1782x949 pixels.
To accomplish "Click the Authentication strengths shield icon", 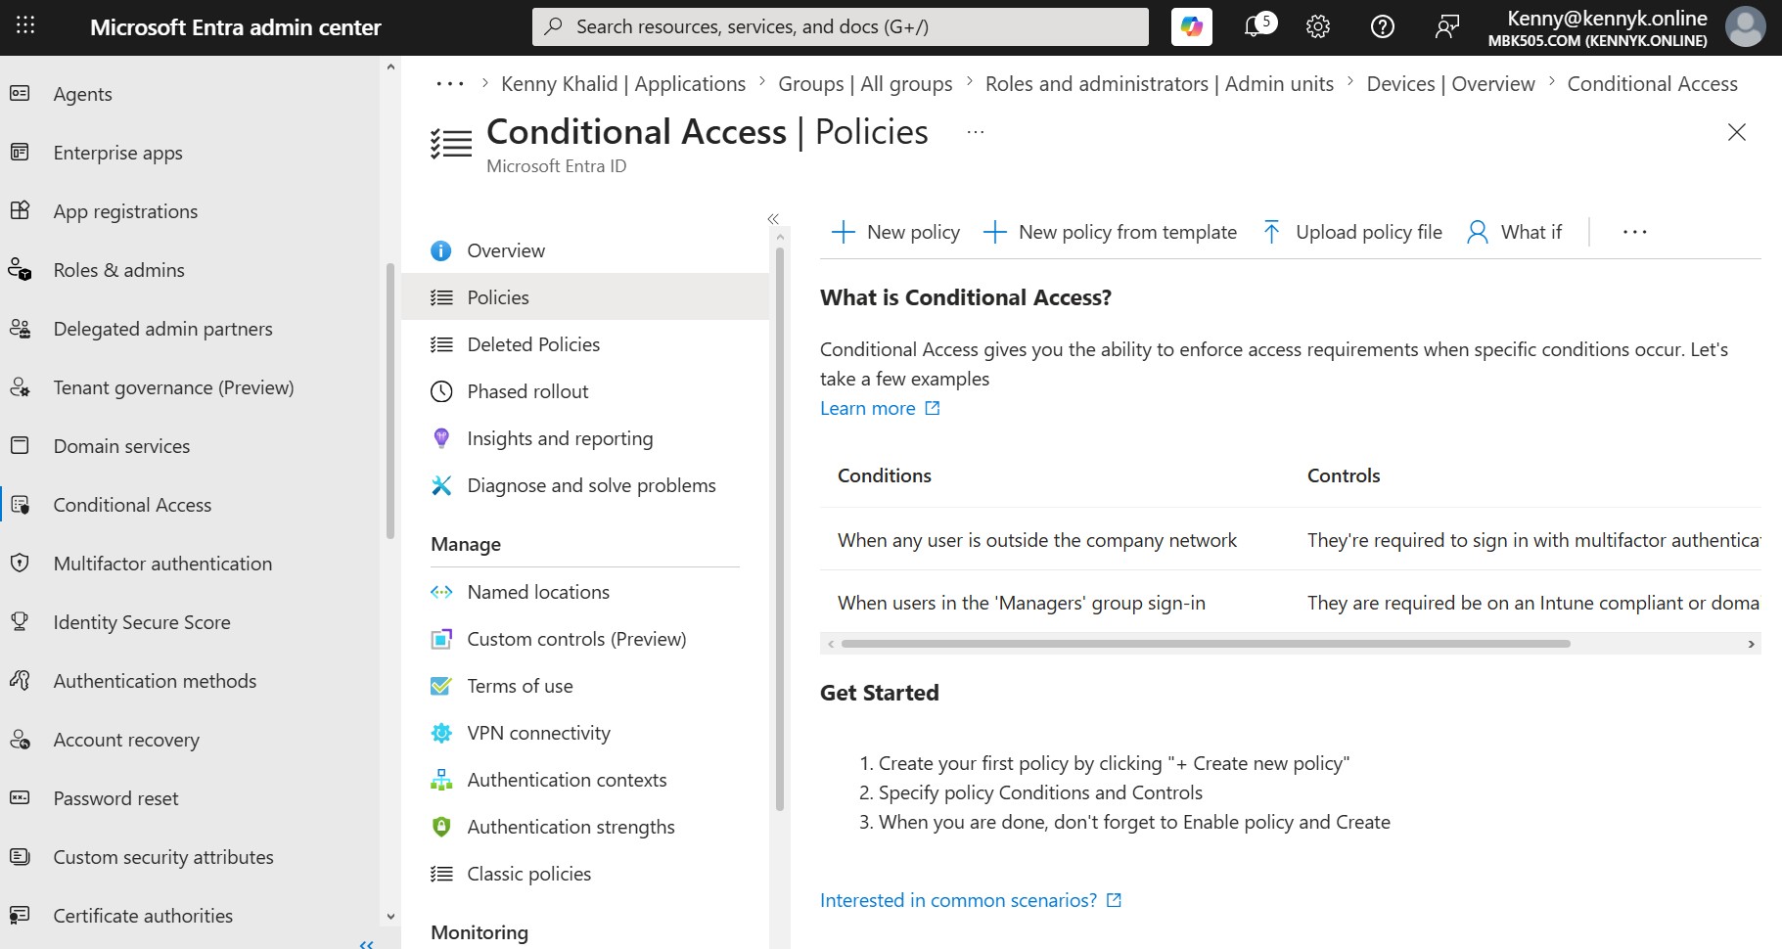I will click(441, 827).
